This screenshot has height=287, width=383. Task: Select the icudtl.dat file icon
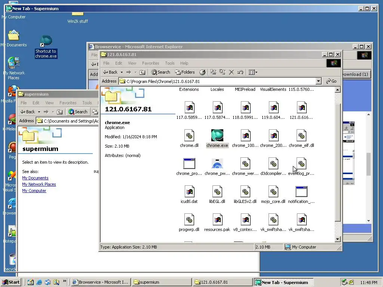(x=189, y=191)
